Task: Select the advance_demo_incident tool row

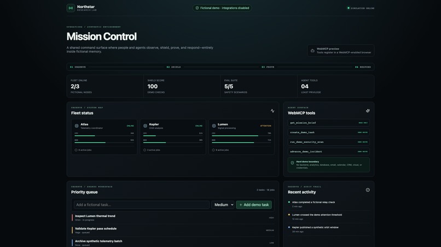Action: (328, 152)
